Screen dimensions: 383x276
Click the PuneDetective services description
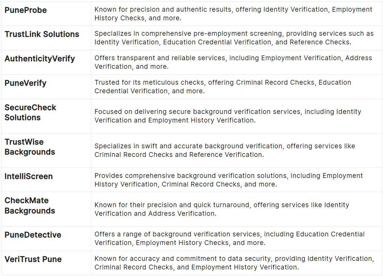coord(229,238)
